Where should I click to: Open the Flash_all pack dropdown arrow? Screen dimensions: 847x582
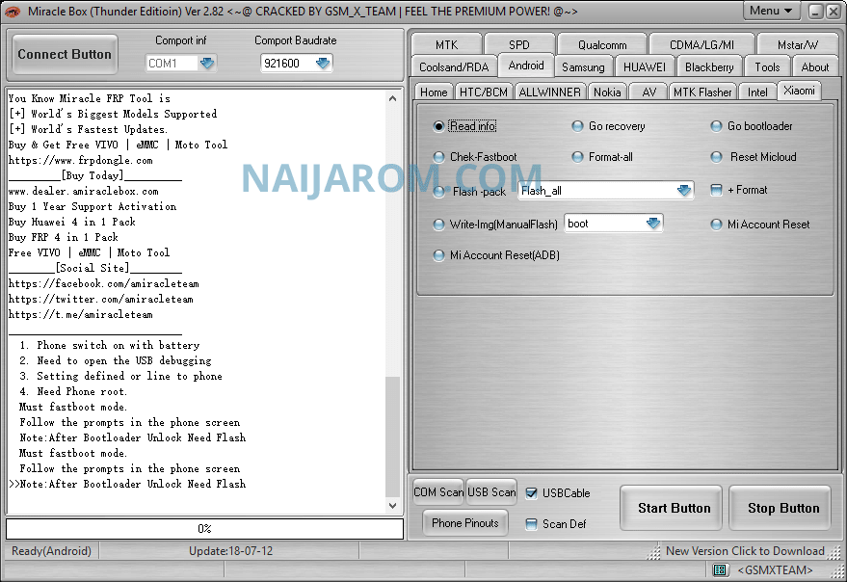click(x=684, y=190)
